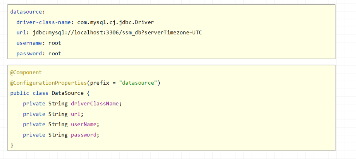
Task: Select the "datasource" prefix string literal
Action: click(138, 83)
